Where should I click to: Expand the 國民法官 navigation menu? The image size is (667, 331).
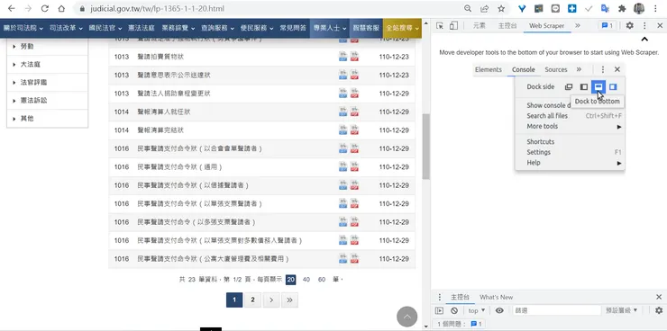105,28
